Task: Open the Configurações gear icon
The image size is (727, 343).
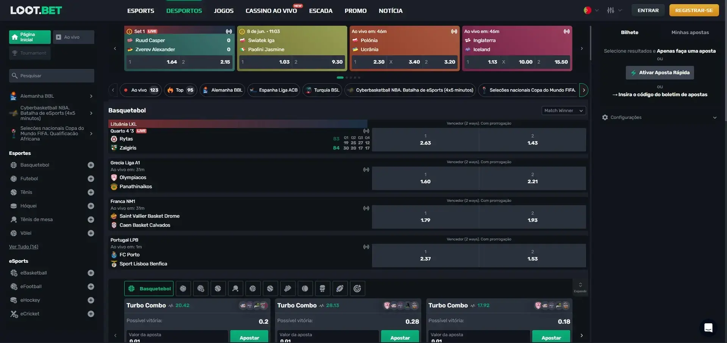Action: pyautogui.click(x=605, y=117)
